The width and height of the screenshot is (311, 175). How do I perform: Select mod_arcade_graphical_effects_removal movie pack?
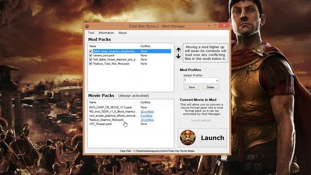pyautogui.click(x=113, y=116)
